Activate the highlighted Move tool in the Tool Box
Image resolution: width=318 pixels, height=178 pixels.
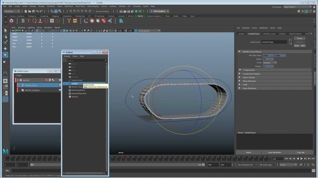click(5, 55)
